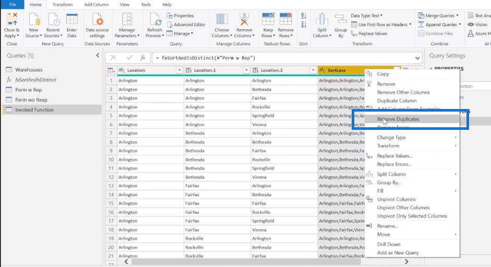Choose Remove Duplicates in context menu
This screenshot has height=267, width=491.
398,119
